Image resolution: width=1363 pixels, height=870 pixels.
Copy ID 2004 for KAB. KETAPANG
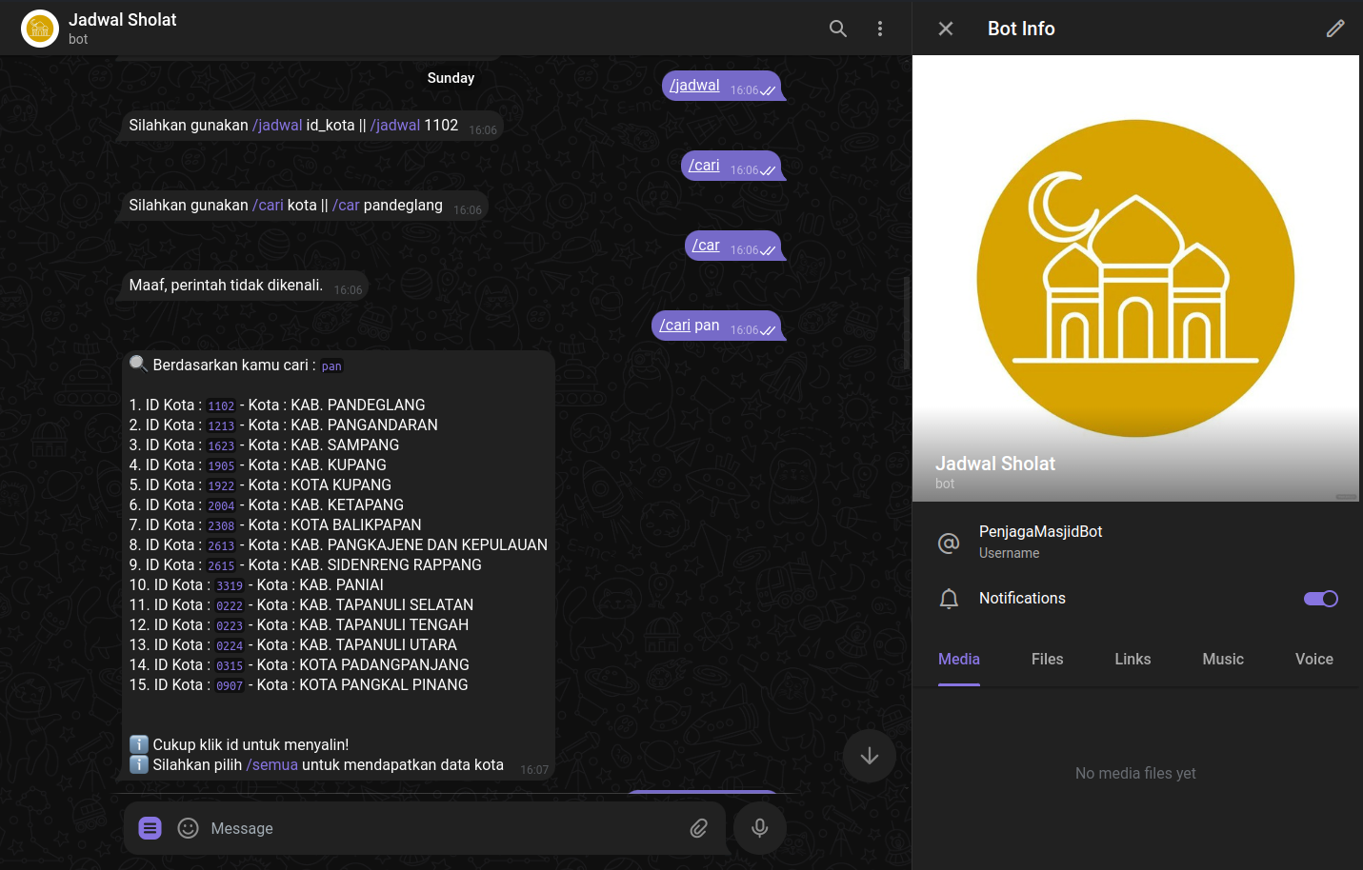click(221, 505)
